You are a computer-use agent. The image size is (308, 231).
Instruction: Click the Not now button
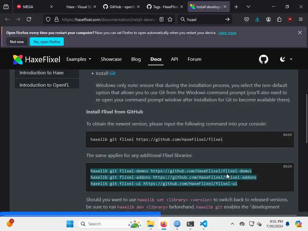click(17, 42)
